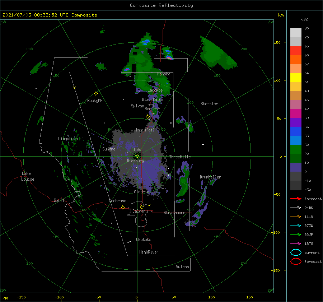Click the Blackfalds city label
Screen dimensions: 323x302
click(x=153, y=99)
